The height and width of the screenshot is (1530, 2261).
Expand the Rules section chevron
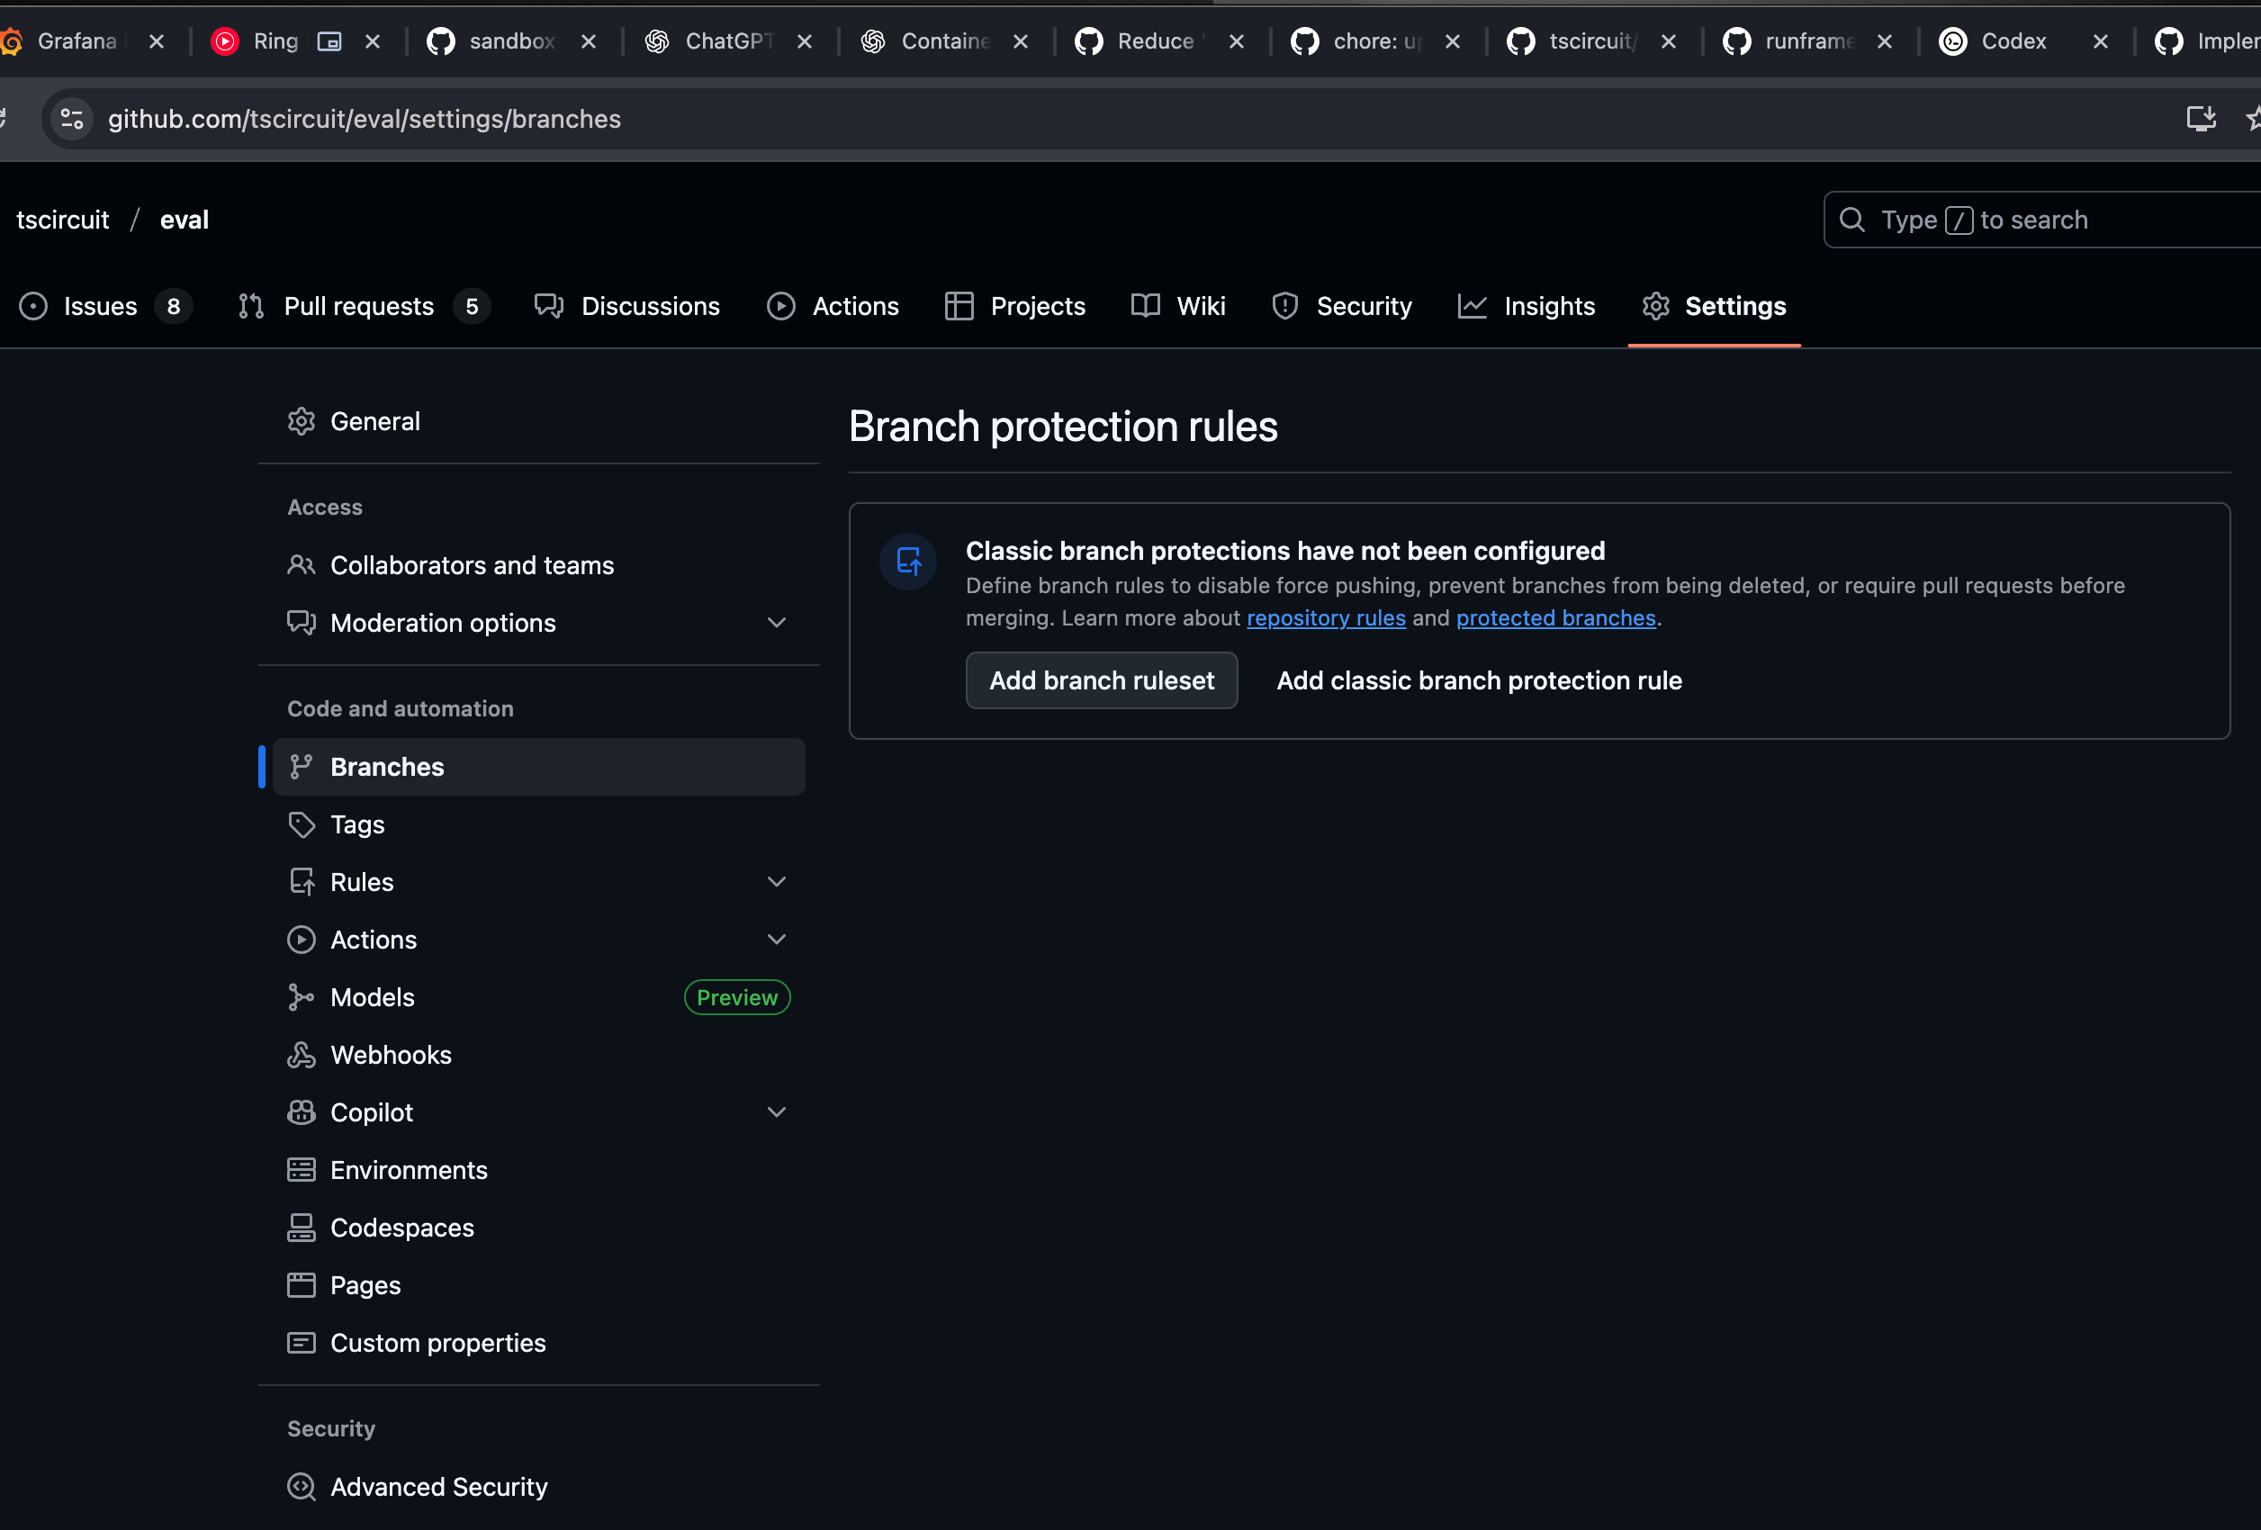click(x=775, y=882)
